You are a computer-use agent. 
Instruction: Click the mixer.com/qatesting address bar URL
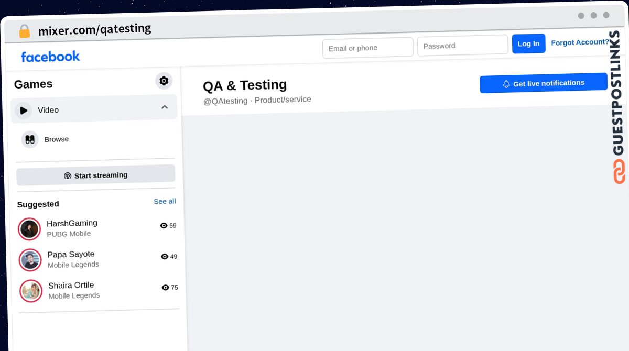click(x=95, y=29)
